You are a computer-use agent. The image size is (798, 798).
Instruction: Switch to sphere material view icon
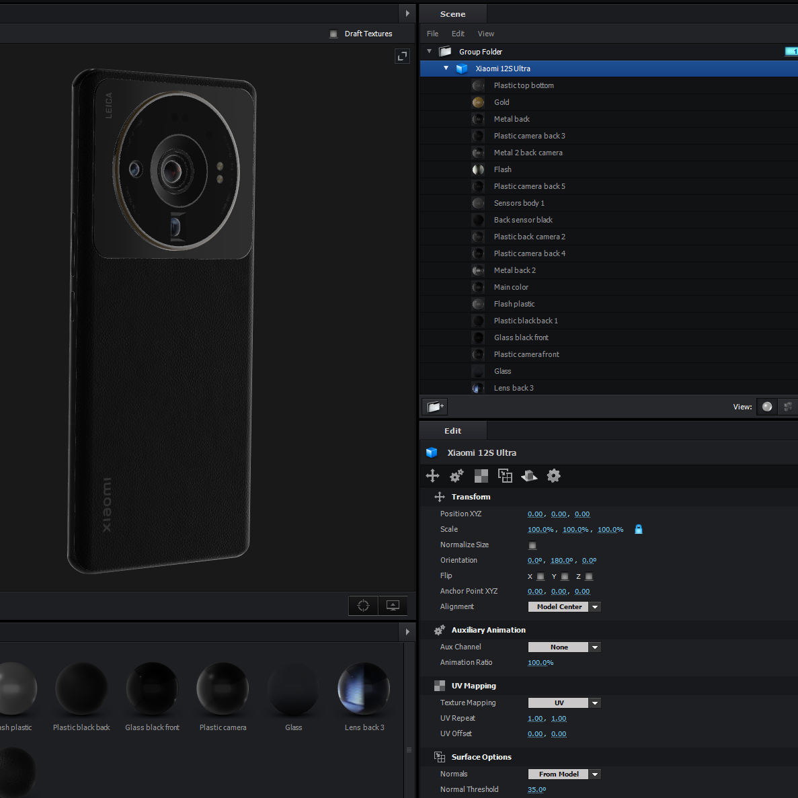point(767,407)
